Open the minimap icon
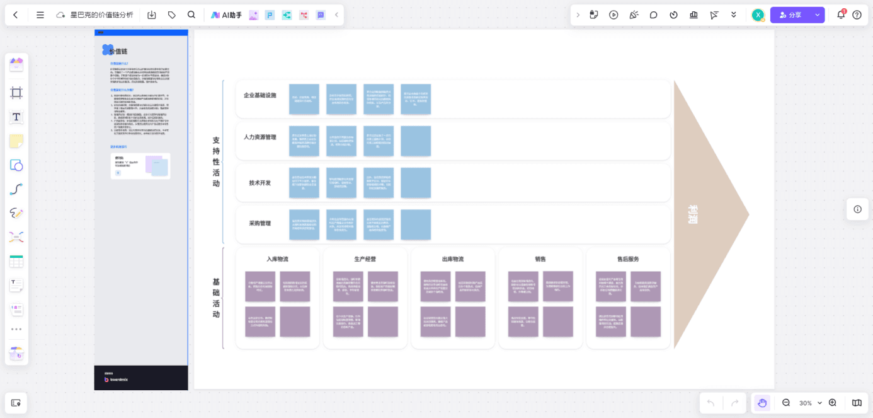The width and height of the screenshot is (873, 418). 857,403
